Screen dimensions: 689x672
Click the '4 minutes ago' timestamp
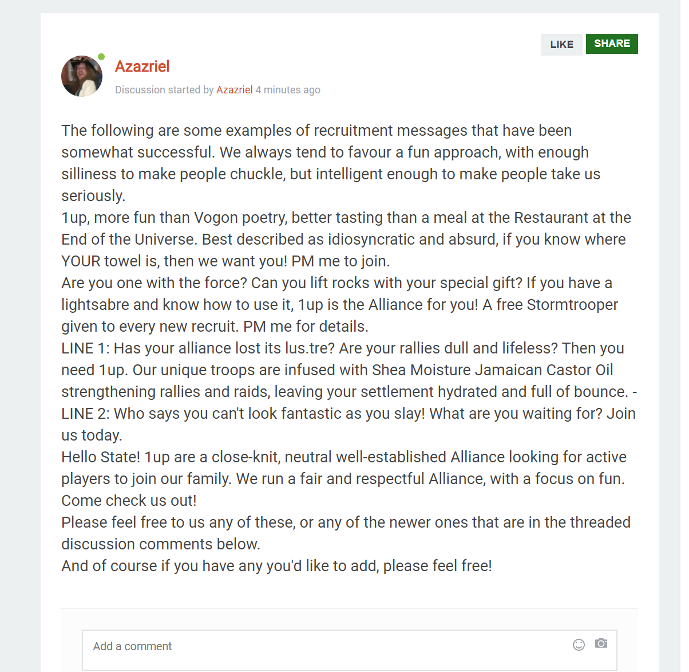point(288,90)
